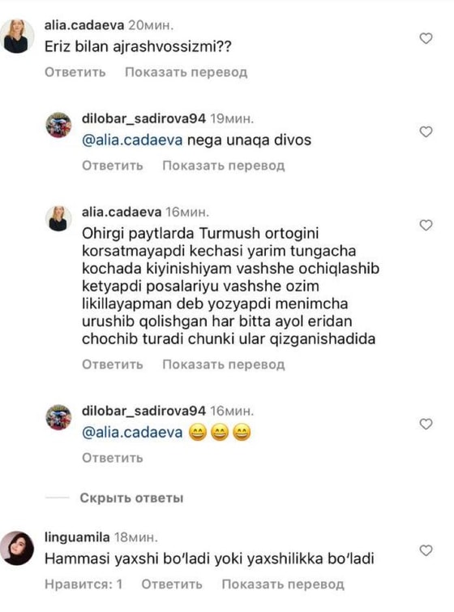Collapse replies with 'Скрыть ответы'
This screenshot has width=454, height=612.
[x=131, y=498]
